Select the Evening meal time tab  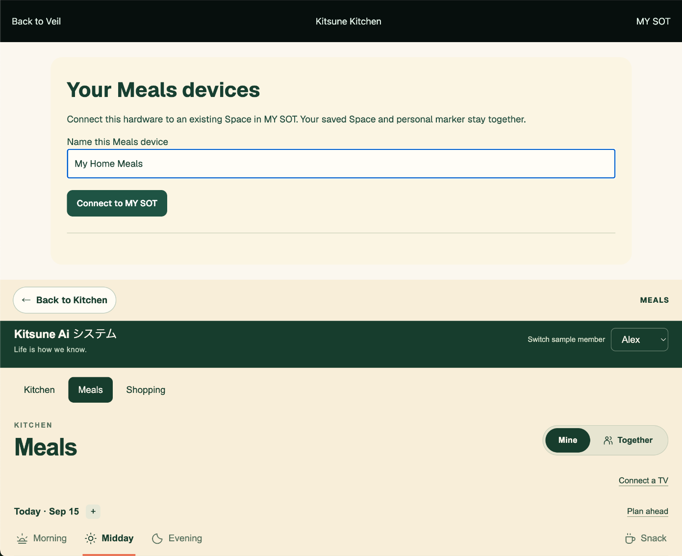(177, 539)
